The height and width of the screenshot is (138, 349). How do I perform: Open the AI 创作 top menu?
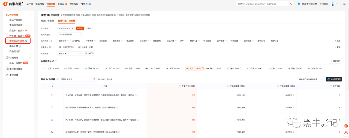86,4
